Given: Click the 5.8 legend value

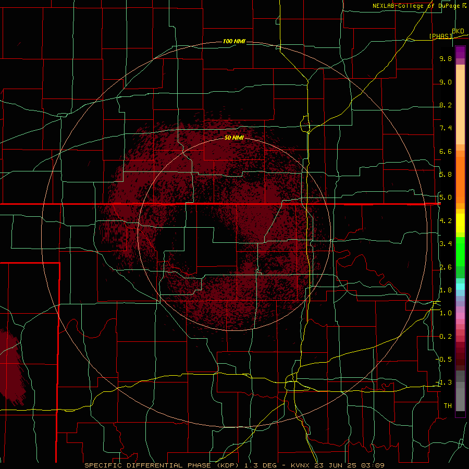Looking at the screenshot, I should pos(446,175).
